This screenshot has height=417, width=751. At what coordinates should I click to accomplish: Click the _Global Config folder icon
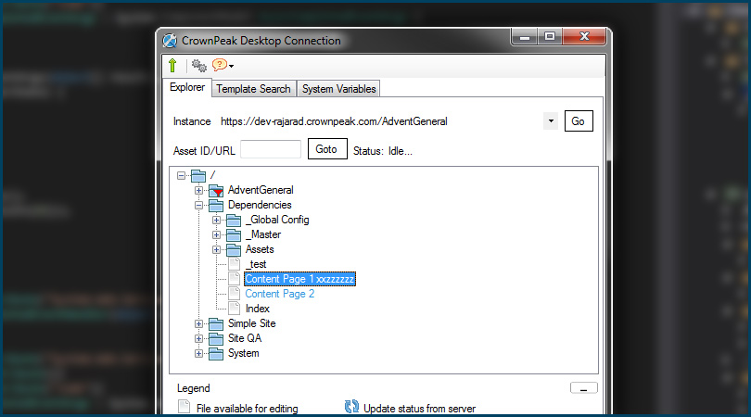tap(234, 221)
